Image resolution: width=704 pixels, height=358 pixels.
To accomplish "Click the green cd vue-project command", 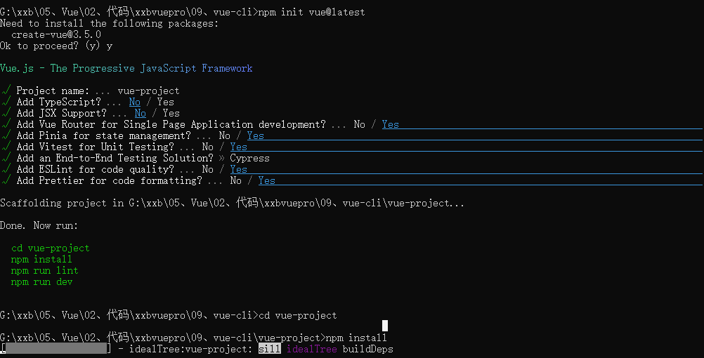I will [51, 248].
